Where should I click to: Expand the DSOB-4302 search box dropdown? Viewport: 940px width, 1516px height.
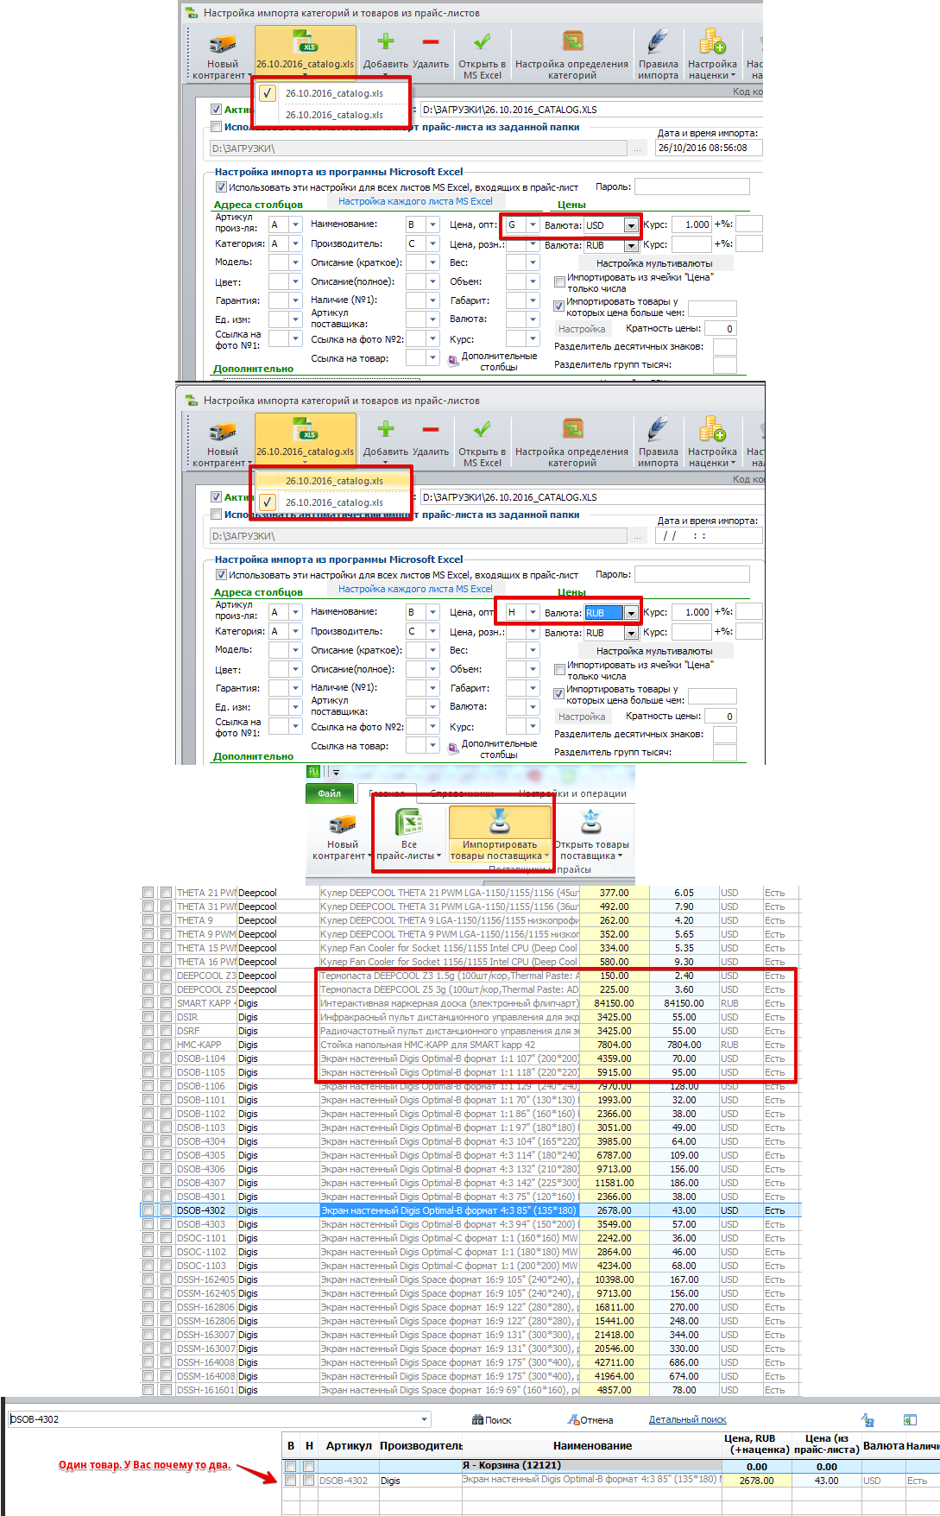point(424,1419)
